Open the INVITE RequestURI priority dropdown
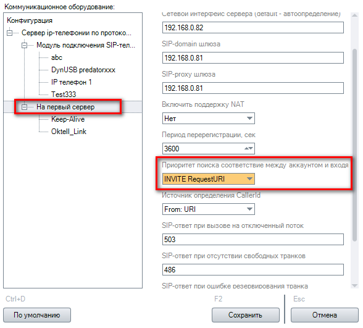The height and width of the screenshot is (328, 363). (209, 179)
